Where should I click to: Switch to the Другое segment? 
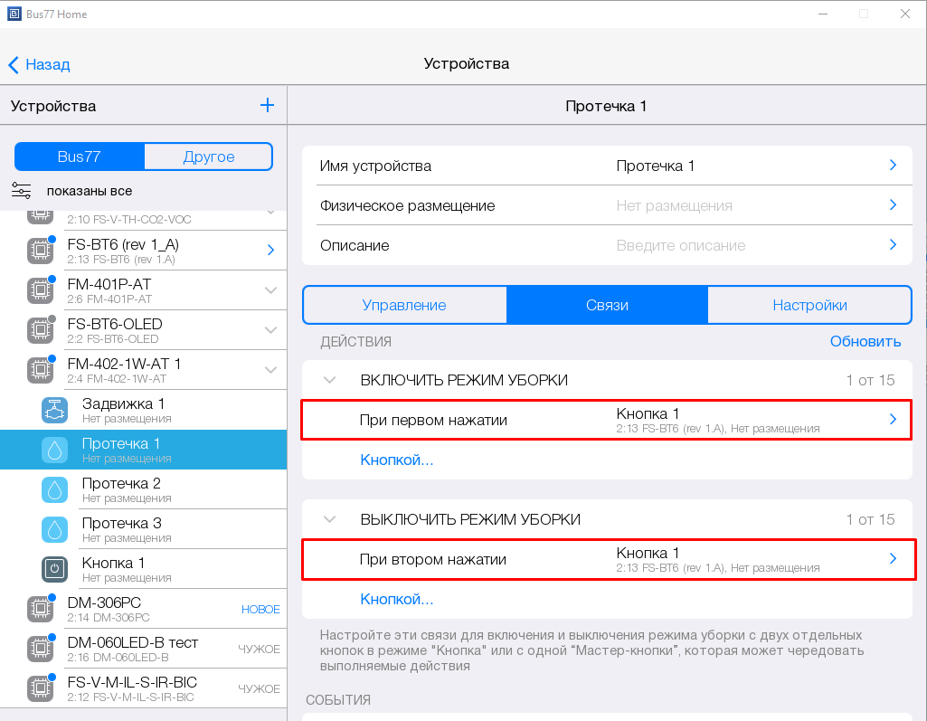tap(208, 157)
